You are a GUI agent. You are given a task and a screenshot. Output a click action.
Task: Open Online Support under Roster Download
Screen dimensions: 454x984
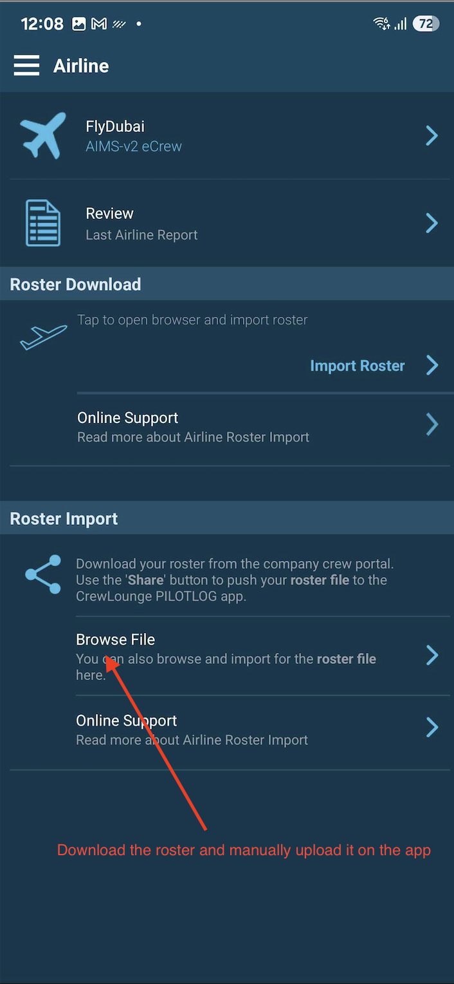click(264, 427)
